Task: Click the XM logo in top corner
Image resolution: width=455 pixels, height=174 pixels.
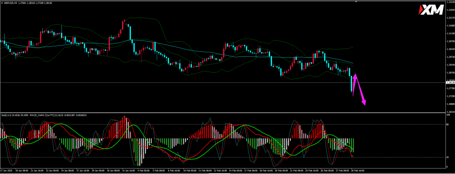Action: pyautogui.click(x=431, y=10)
